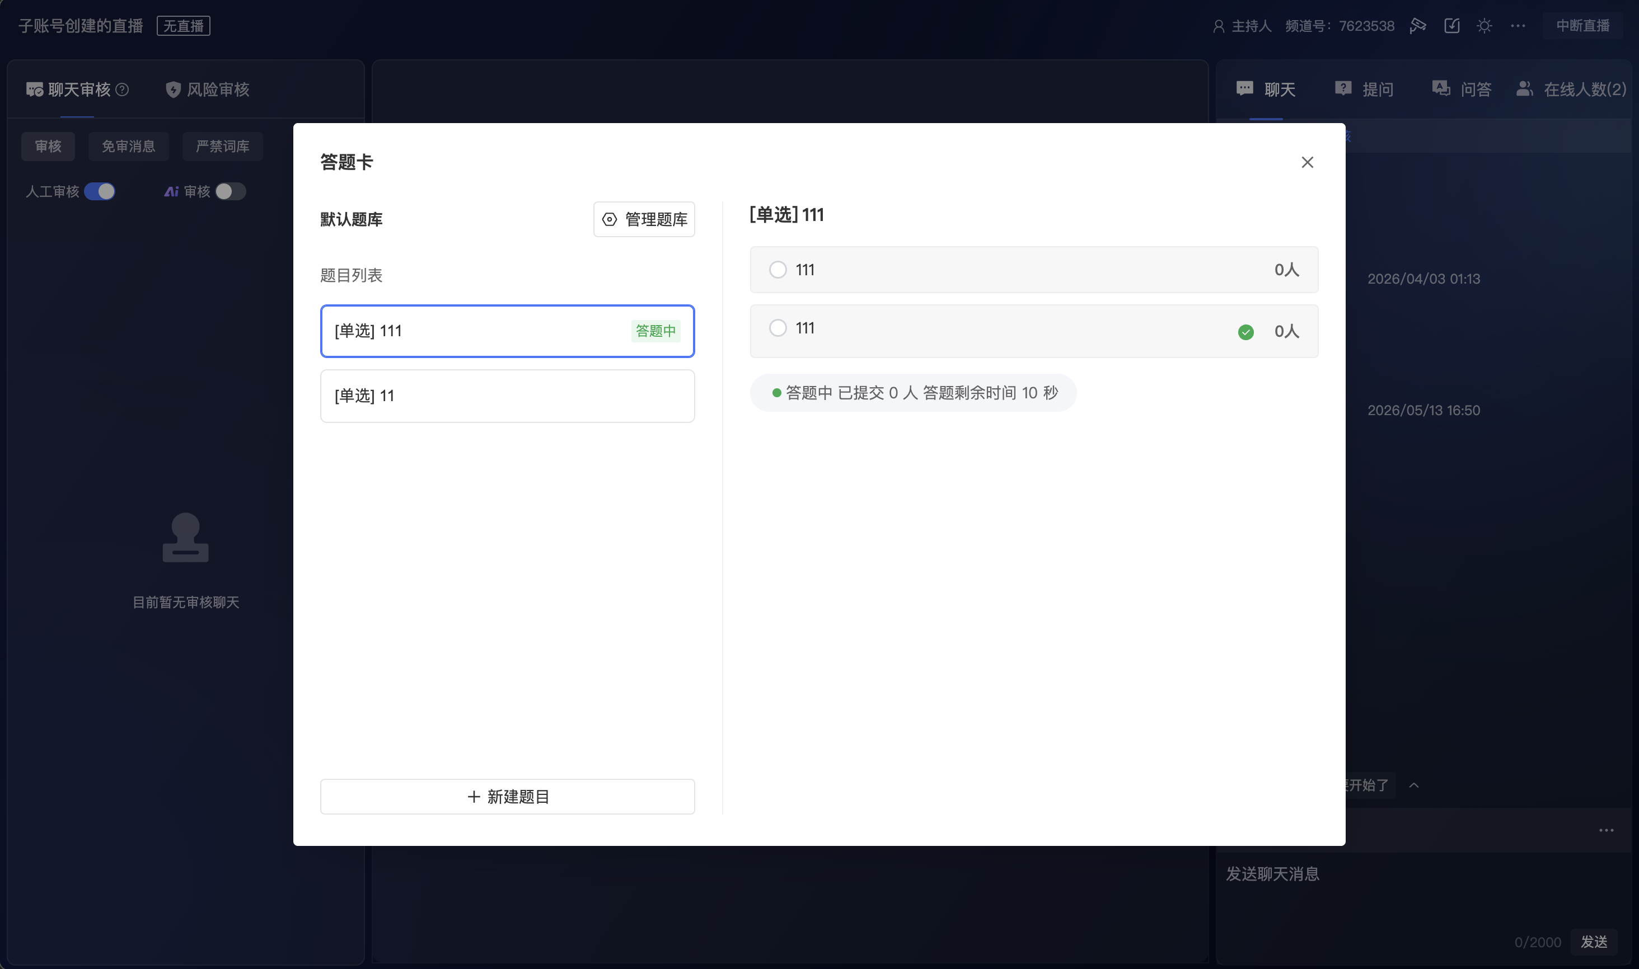Switch to the 聊天 tab in the right panel

coord(1266,90)
